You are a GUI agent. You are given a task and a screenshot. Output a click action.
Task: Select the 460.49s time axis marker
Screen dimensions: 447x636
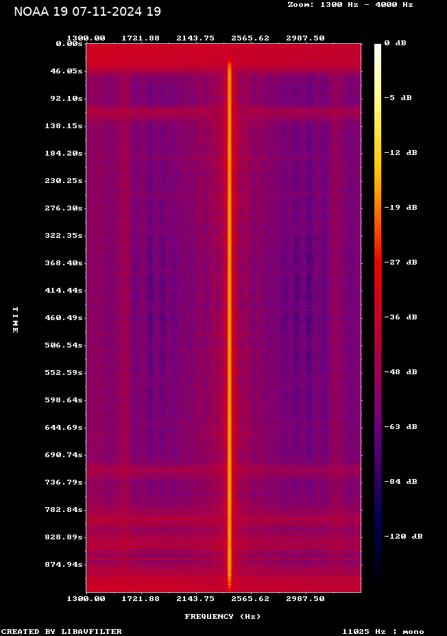point(62,317)
